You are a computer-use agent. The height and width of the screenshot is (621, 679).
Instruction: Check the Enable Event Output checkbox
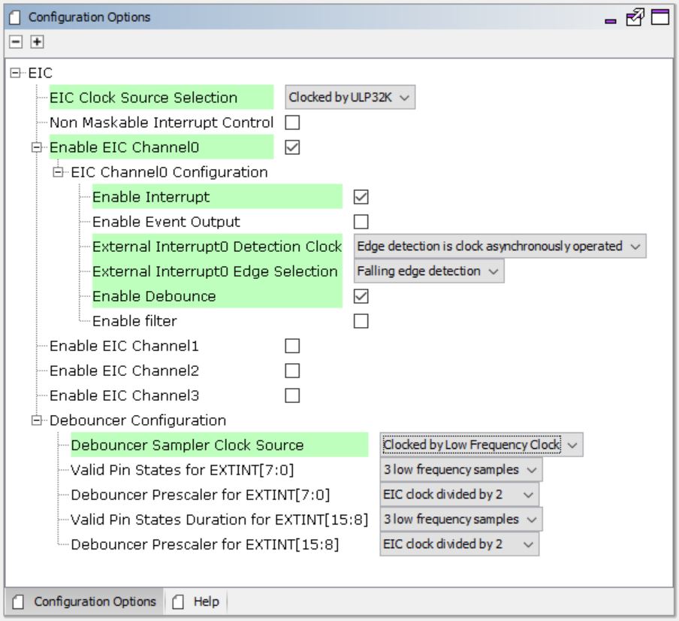pyautogui.click(x=361, y=222)
